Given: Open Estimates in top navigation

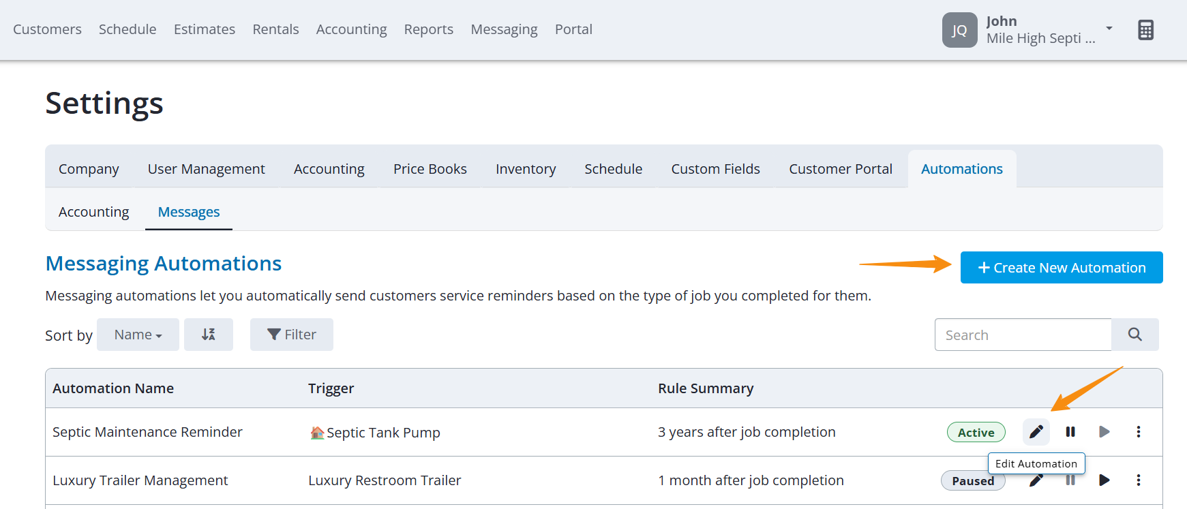Looking at the screenshot, I should click(x=205, y=29).
